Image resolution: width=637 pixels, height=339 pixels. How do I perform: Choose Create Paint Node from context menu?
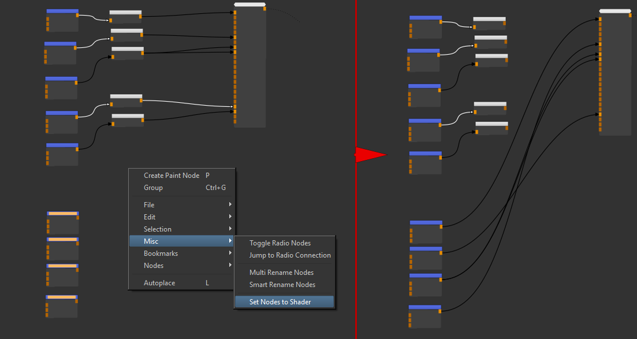(x=172, y=176)
